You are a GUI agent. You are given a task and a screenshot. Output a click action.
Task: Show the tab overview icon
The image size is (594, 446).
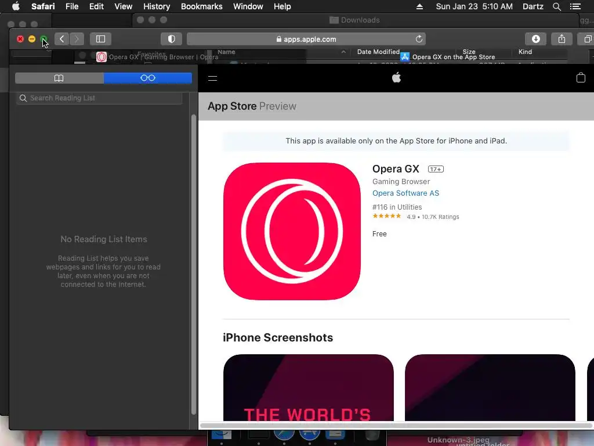click(x=586, y=39)
